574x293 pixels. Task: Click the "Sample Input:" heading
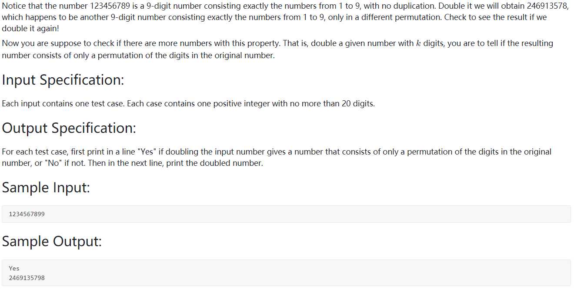pos(46,188)
